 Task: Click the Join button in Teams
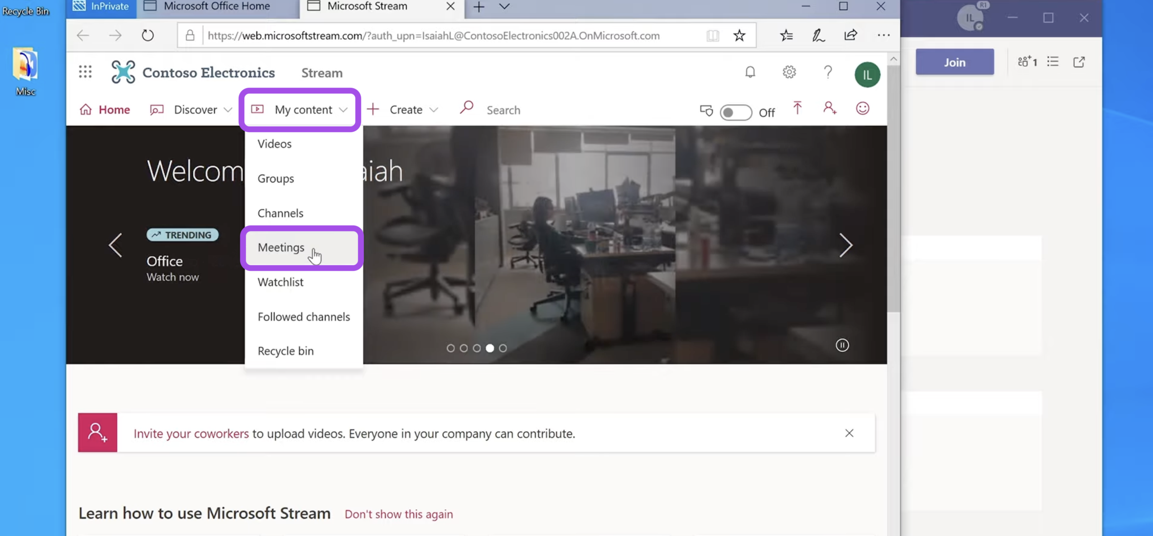point(954,62)
